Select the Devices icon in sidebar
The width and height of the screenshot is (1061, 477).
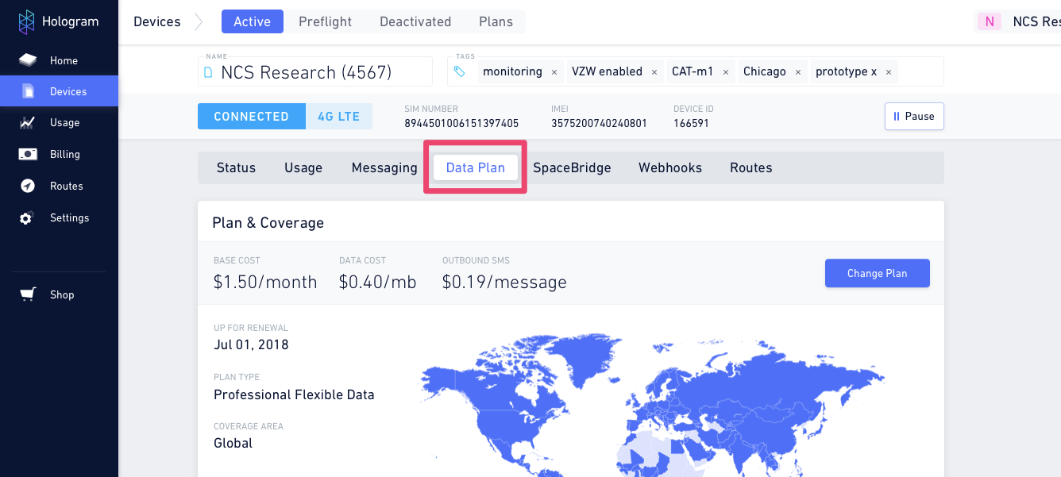pyautogui.click(x=29, y=91)
